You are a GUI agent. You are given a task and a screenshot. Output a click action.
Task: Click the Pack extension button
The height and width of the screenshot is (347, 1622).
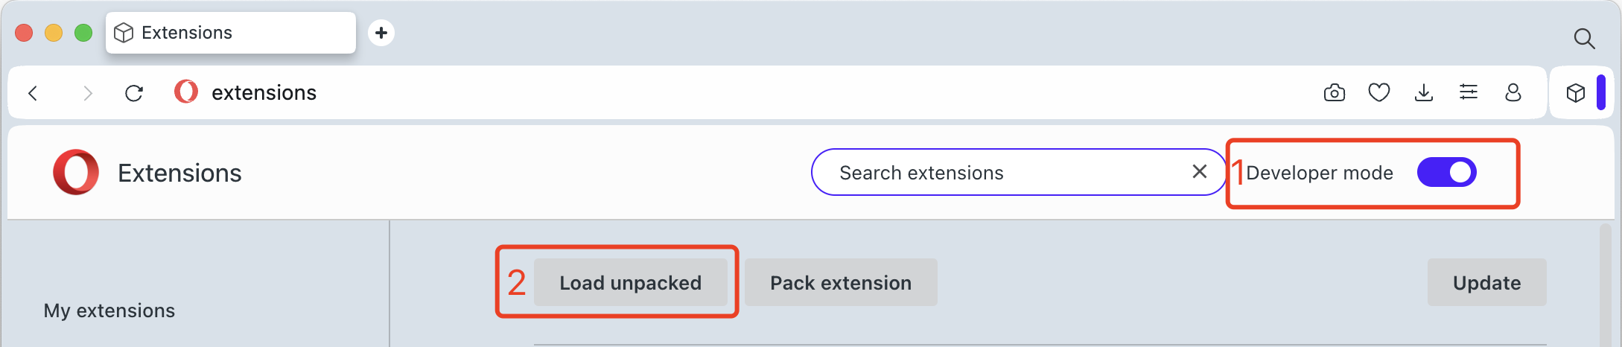(x=841, y=283)
